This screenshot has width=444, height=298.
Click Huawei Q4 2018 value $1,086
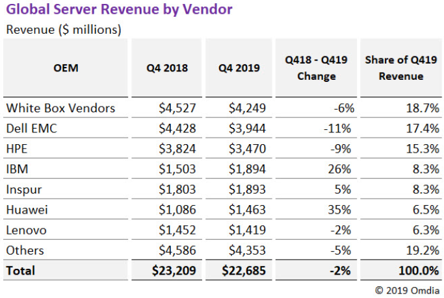tap(177, 210)
